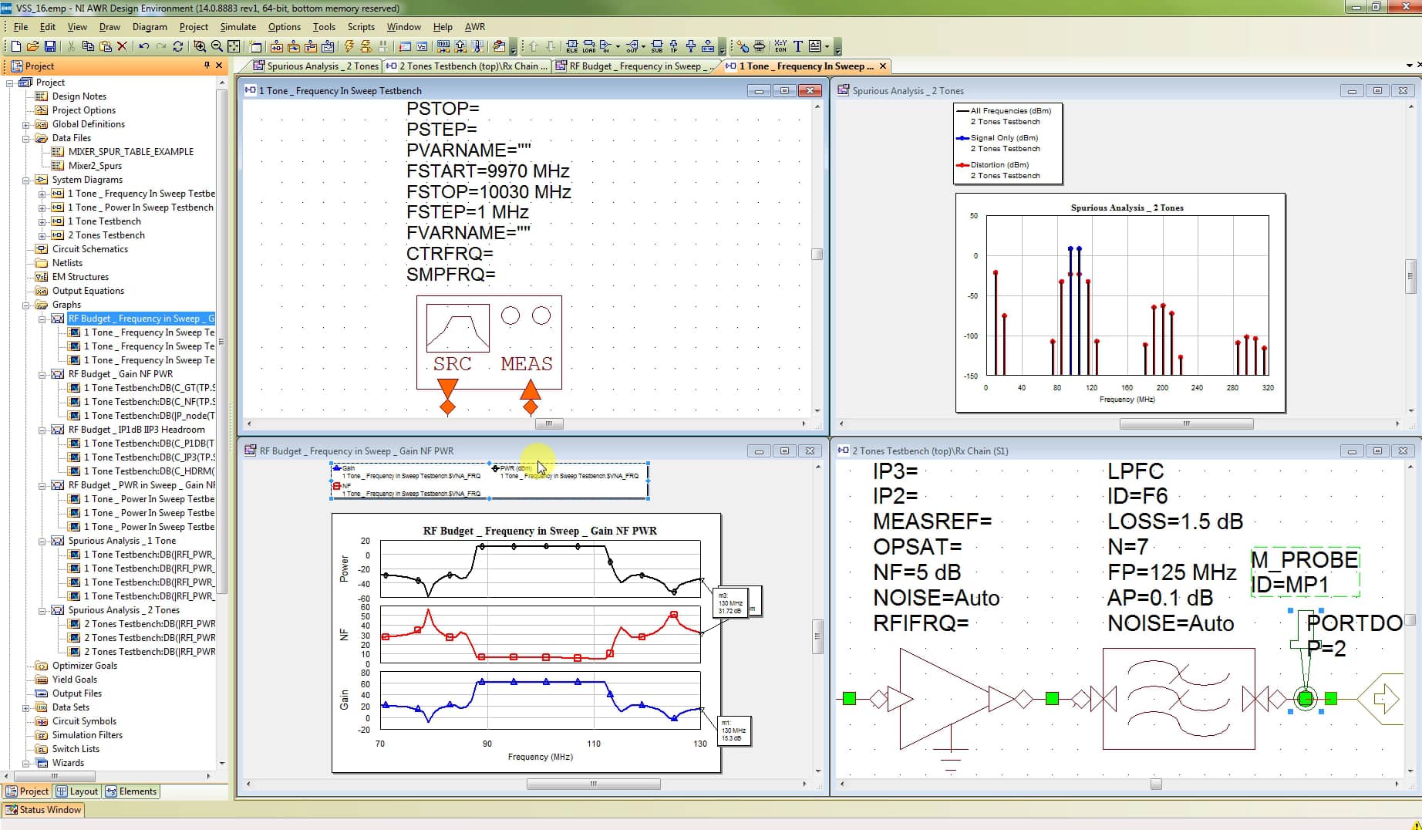Click the Save Project floppy disk icon
1422x830 pixels.
tap(50, 46)
